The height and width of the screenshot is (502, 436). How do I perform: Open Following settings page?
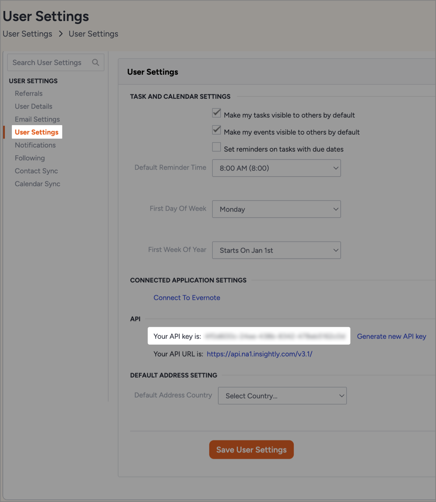tap(30, 158)
